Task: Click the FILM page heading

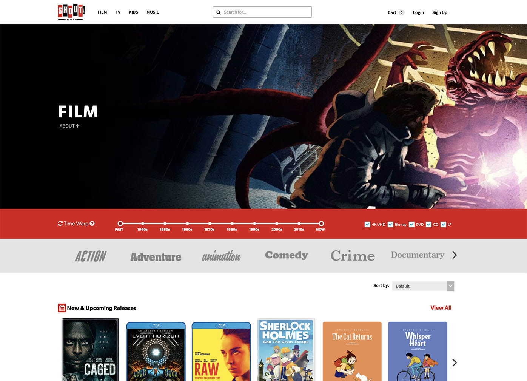Action: coord(78,112)
